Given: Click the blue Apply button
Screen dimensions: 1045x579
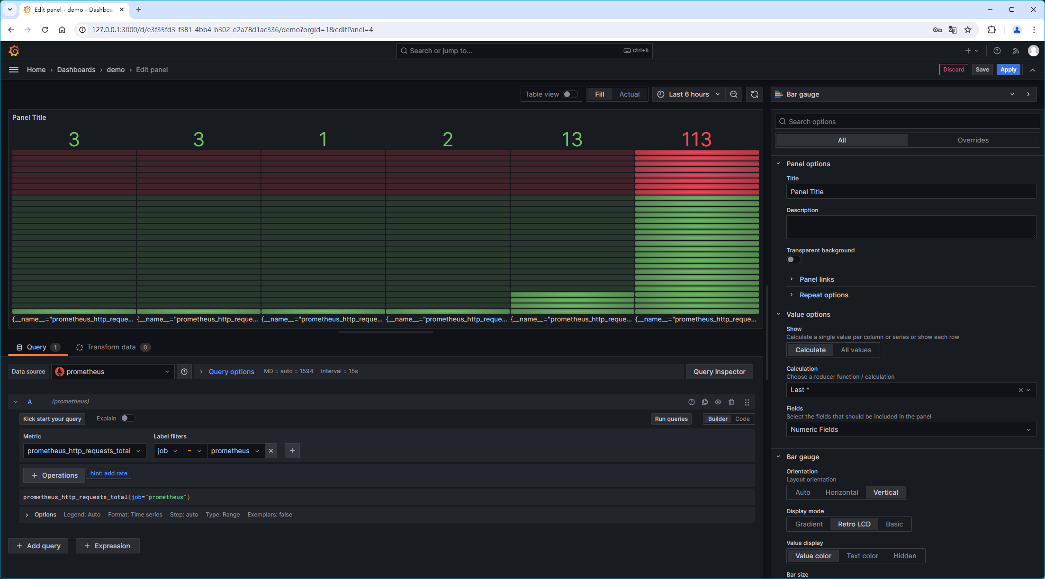Looking at the screenshot, I should [1008, 70].
